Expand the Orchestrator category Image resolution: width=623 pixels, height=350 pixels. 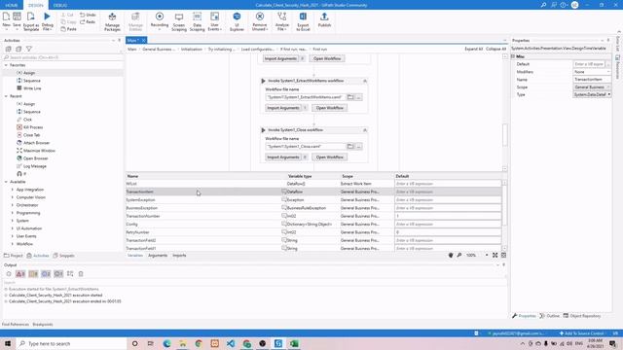[13, 205]
